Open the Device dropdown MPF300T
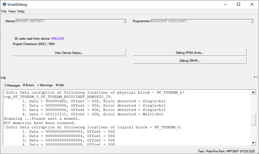This screenshot has height=154, width=259. coord(71,21)
